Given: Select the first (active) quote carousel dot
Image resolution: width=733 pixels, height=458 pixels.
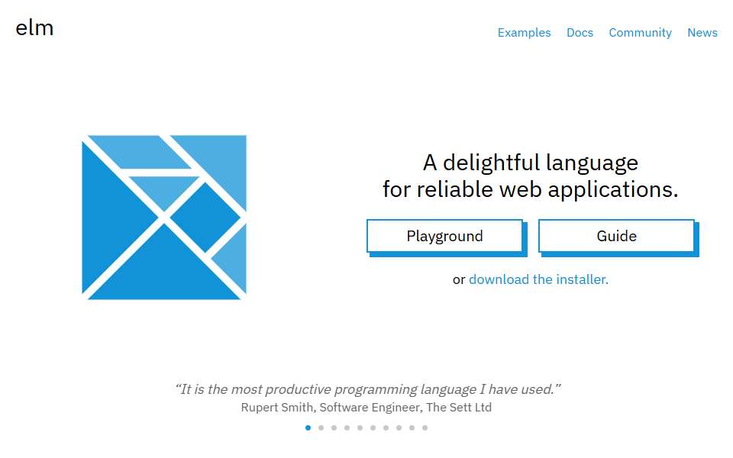Looking at the screenshot, I should click(308, 427).
